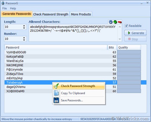
Task: Click the Generate button
Action: 136,33
